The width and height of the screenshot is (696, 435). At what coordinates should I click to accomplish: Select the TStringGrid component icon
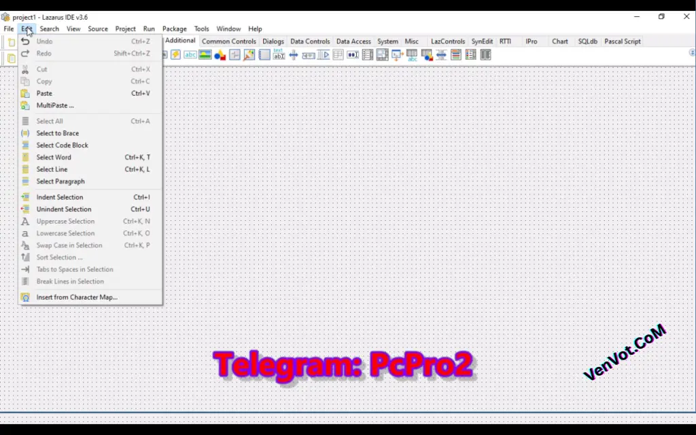(x=412, y=54)
